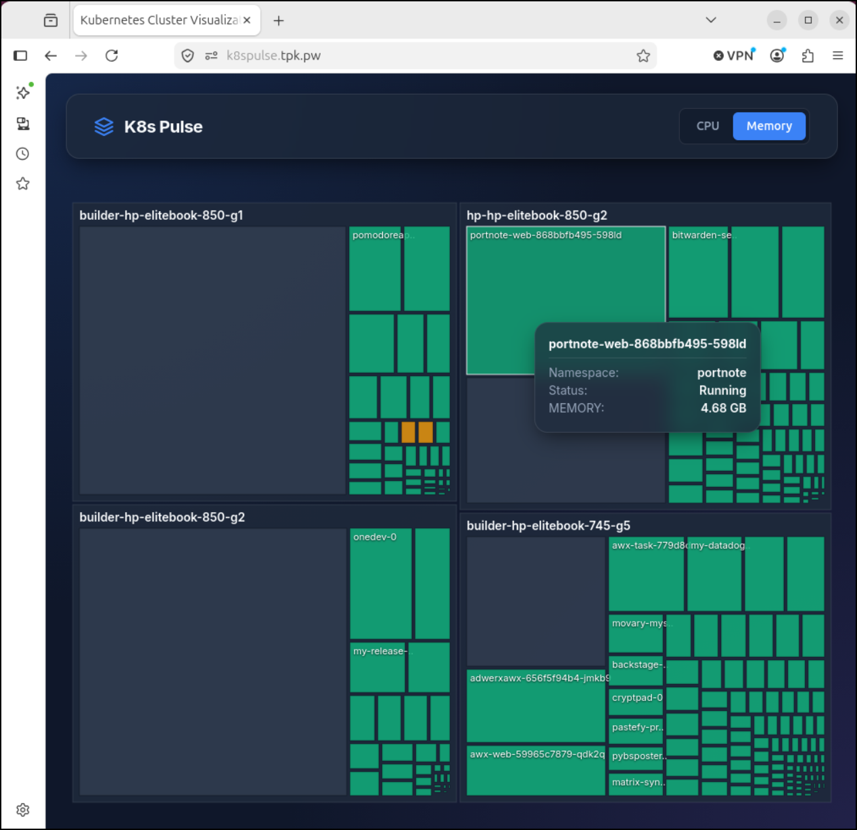
Task: Select the adwerxawx-656f5f94b4-jmkb9 pod tile
Action: (x=536, y=706)
